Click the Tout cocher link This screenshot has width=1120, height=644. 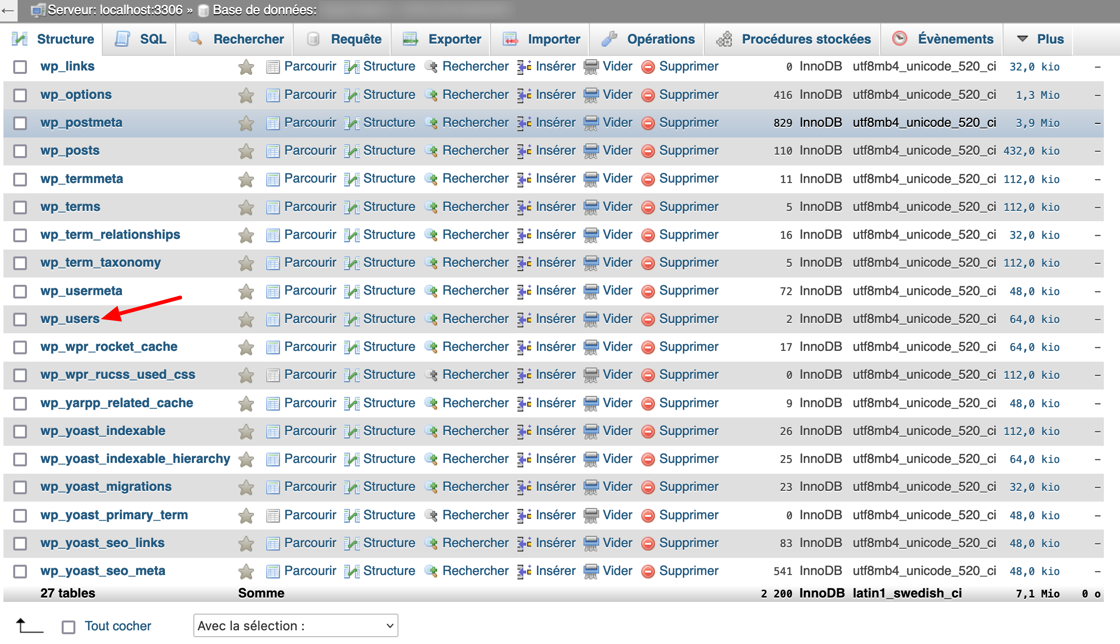coord(118,626)
